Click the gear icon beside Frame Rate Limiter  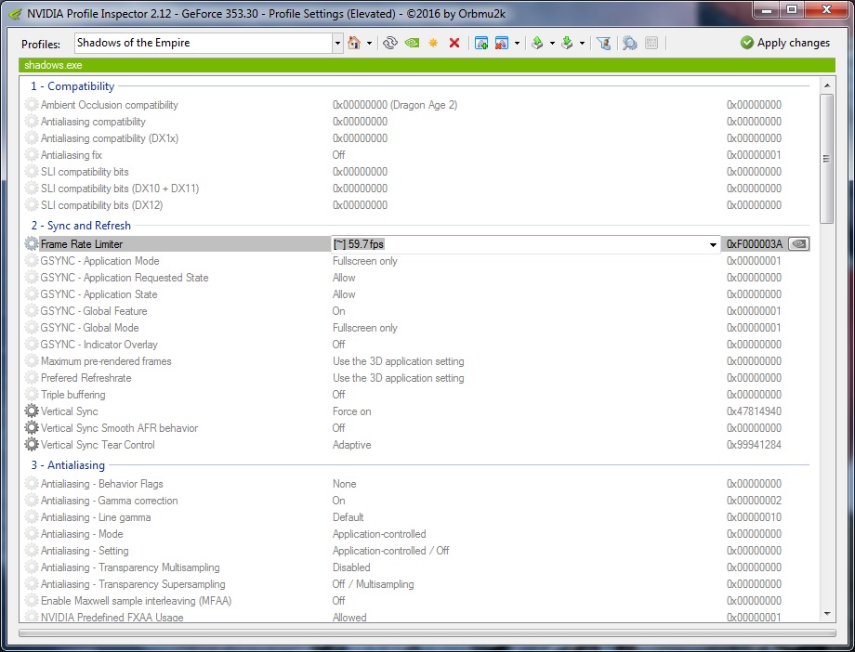(32, 244)
